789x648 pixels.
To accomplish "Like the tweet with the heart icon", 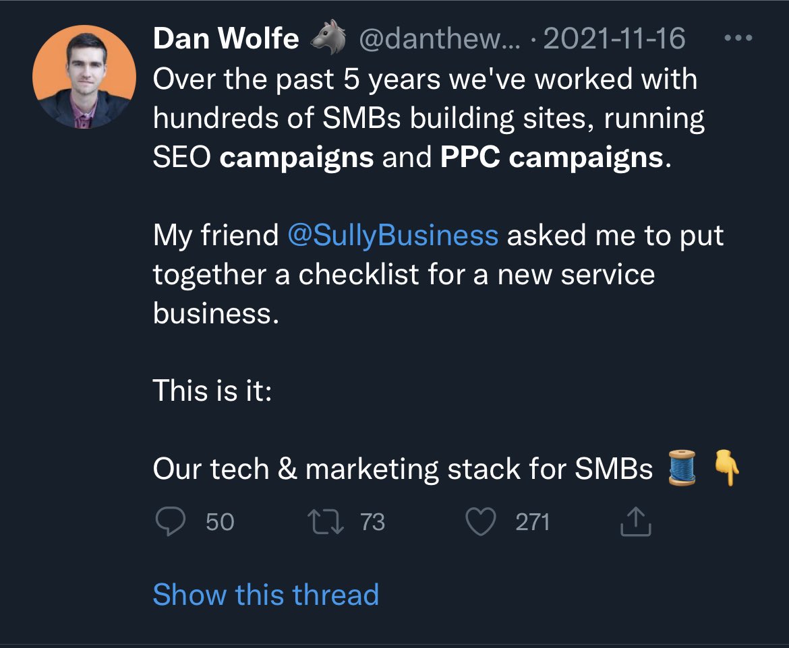I will [481, 522].
